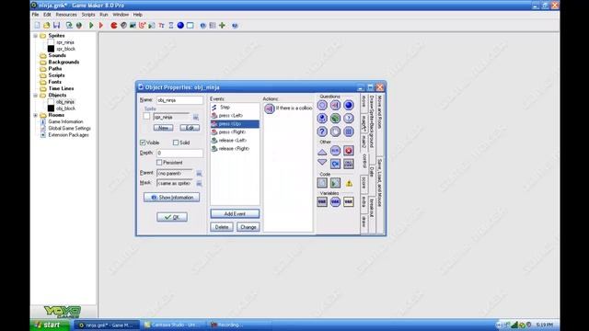This screenshot has height=331, width=589.
Task: Run the game with green arrow
Action: (x=91, y=26)
